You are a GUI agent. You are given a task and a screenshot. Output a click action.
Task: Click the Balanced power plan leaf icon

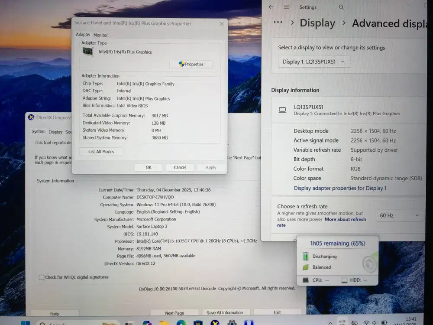306,267
